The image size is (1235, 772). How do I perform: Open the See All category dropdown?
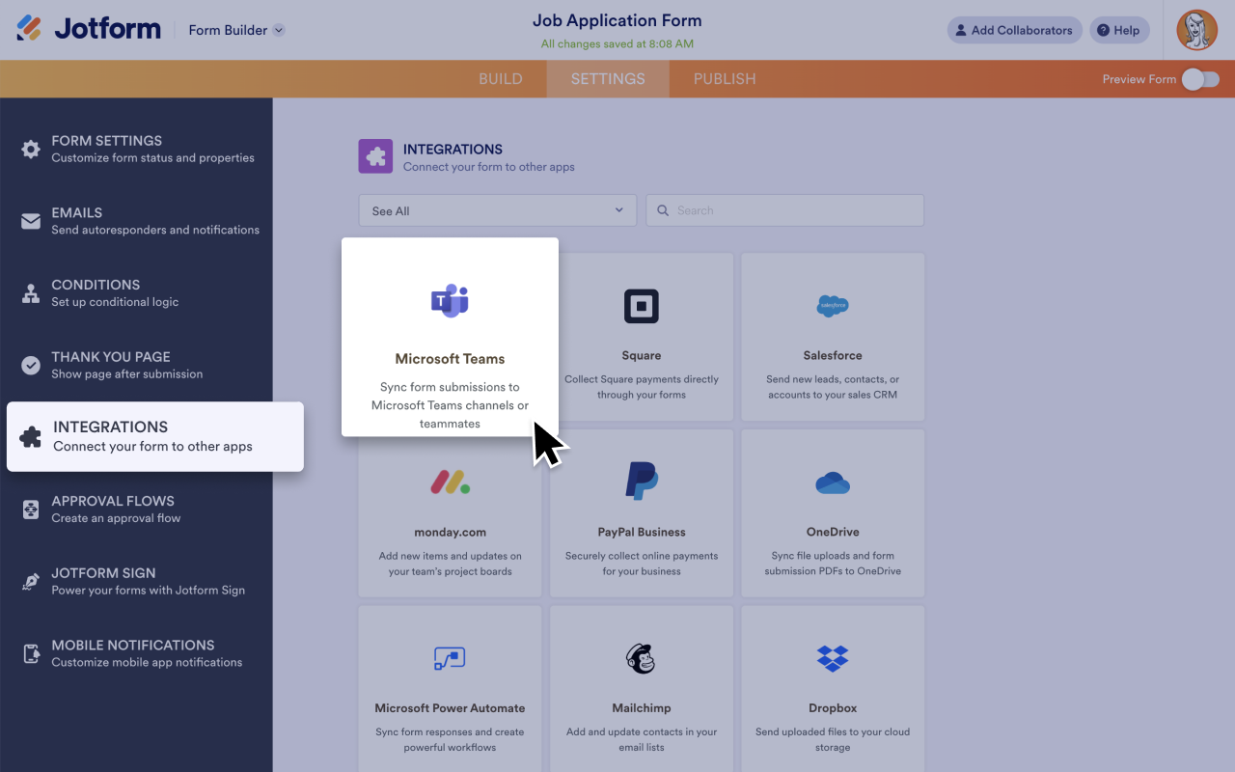pos(497,209)
